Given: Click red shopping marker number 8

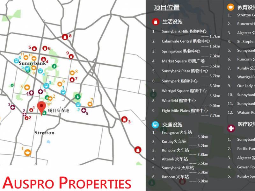Looking at the screenshot, I should click(x=65, y=37).
